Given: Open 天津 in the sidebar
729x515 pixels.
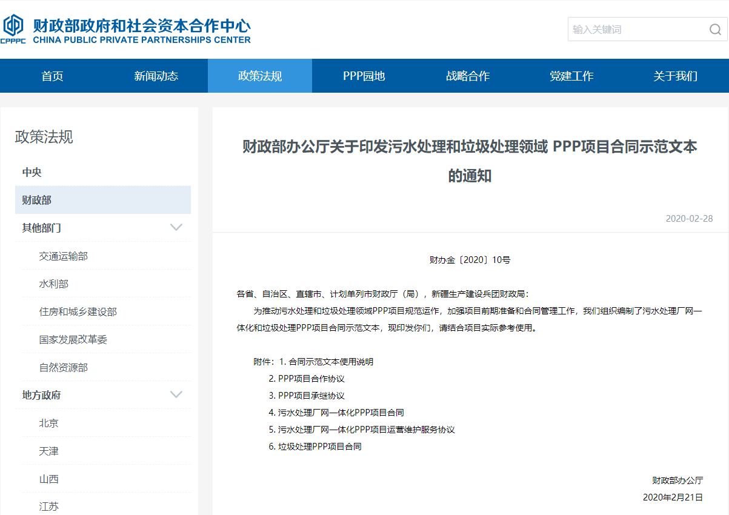Looking at the screenshot, I should click(x=49, y=451).
